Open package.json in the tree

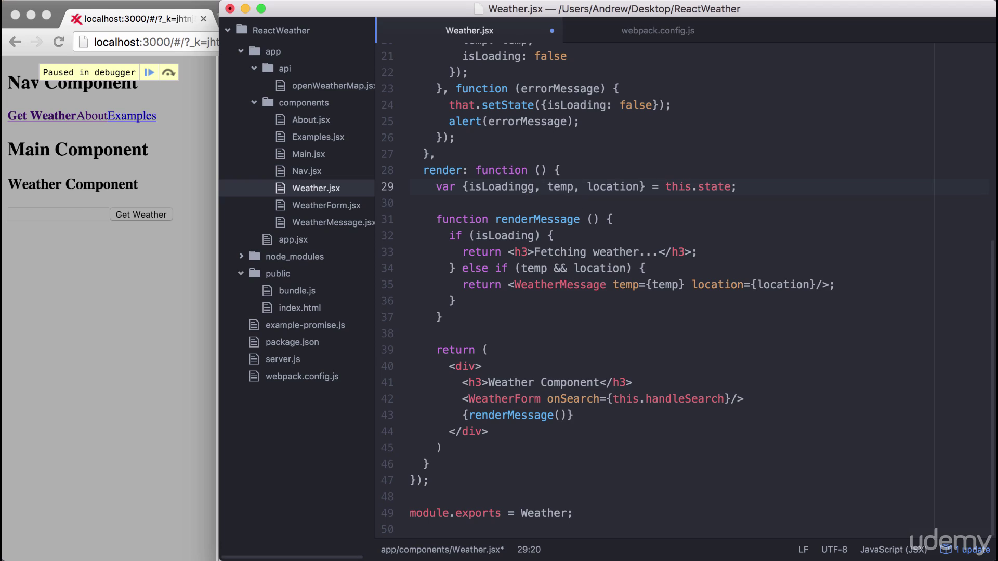pyautogui.click(x=292, y=342)
